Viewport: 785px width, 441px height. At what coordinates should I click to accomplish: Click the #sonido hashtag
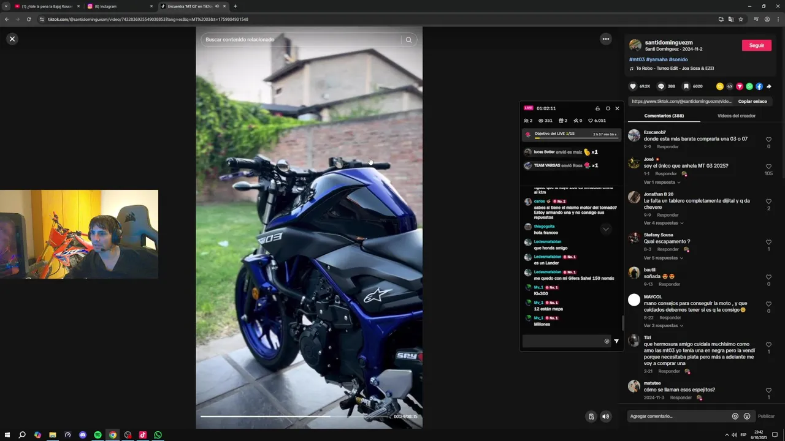pos(678,59)
